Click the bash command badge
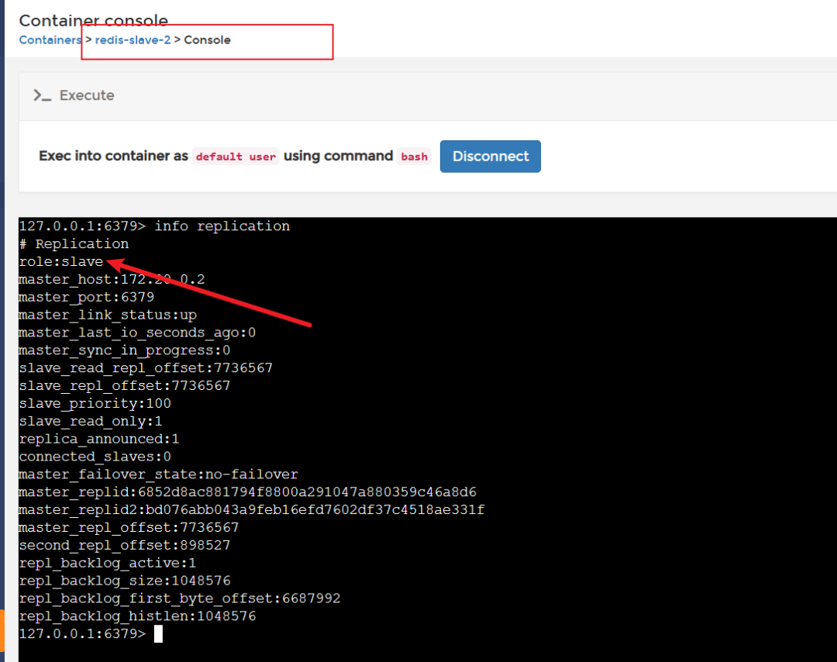The width and height of the screenshot is (837, 662). (x=414, y=156)
